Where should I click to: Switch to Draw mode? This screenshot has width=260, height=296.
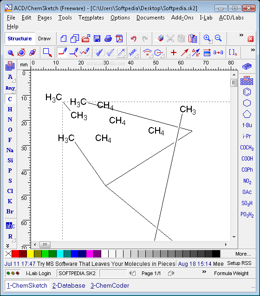[45, 39]
